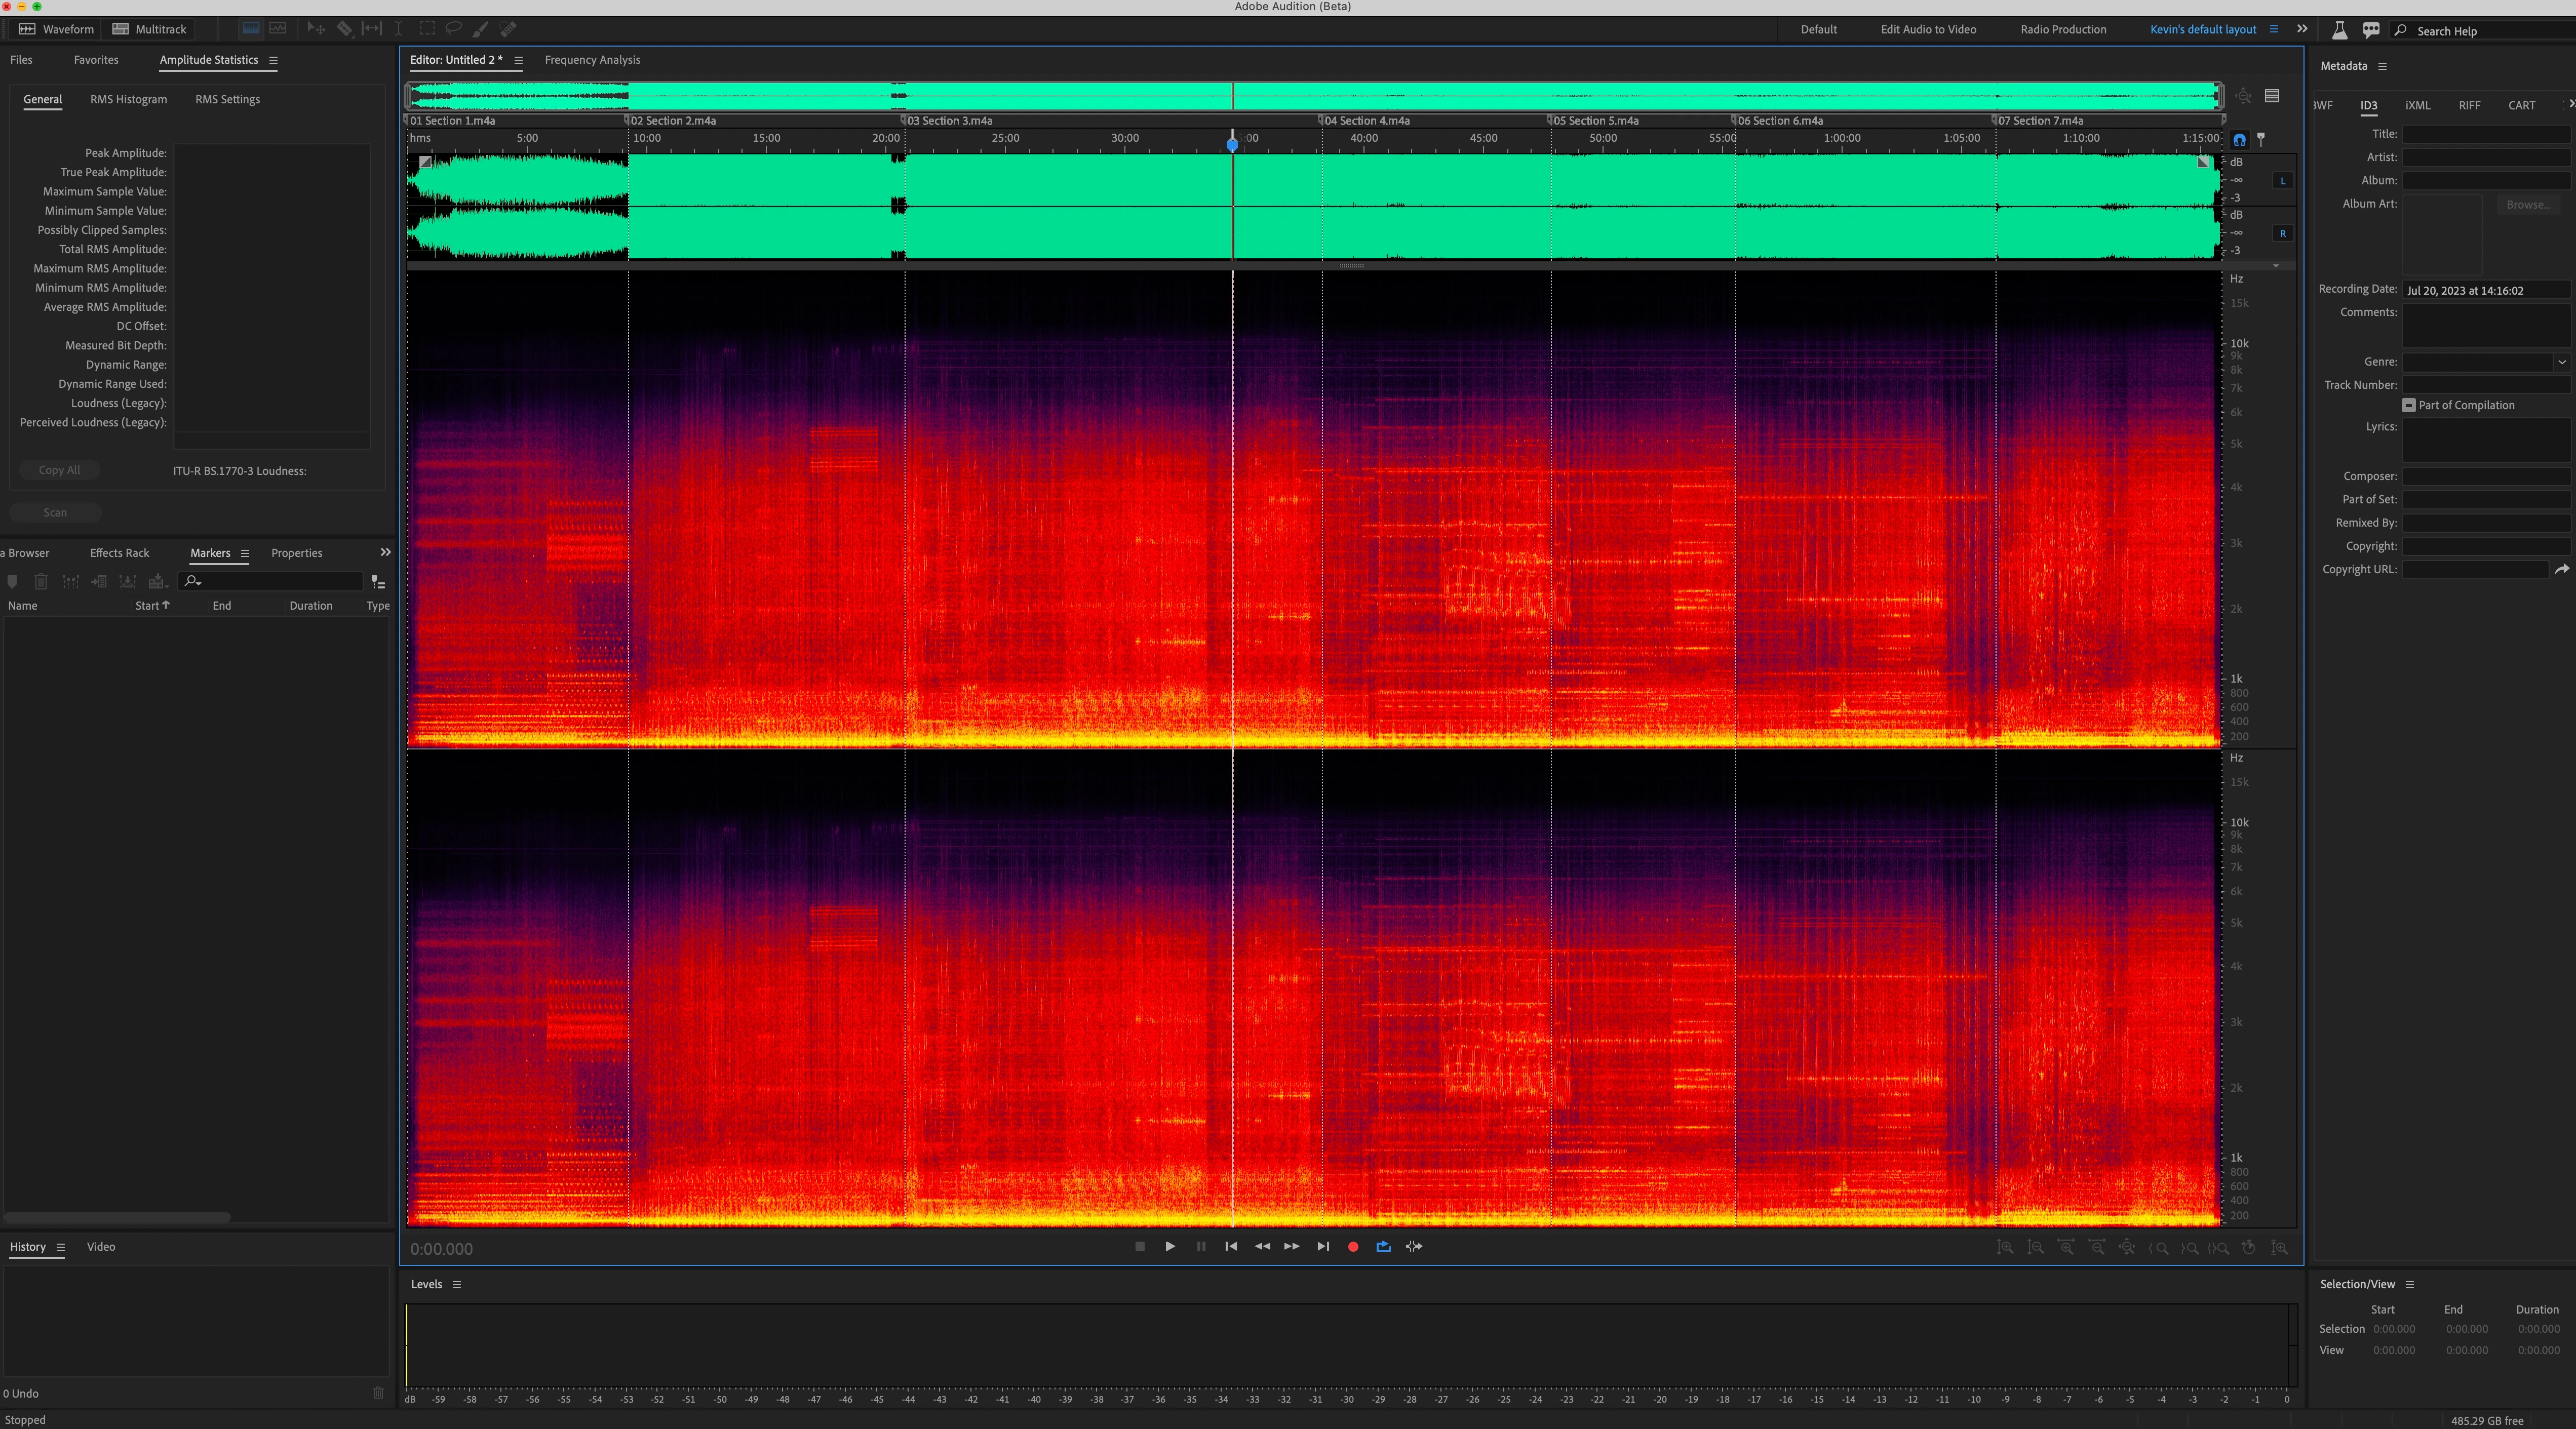Click the Record button

(1353, 1246)
